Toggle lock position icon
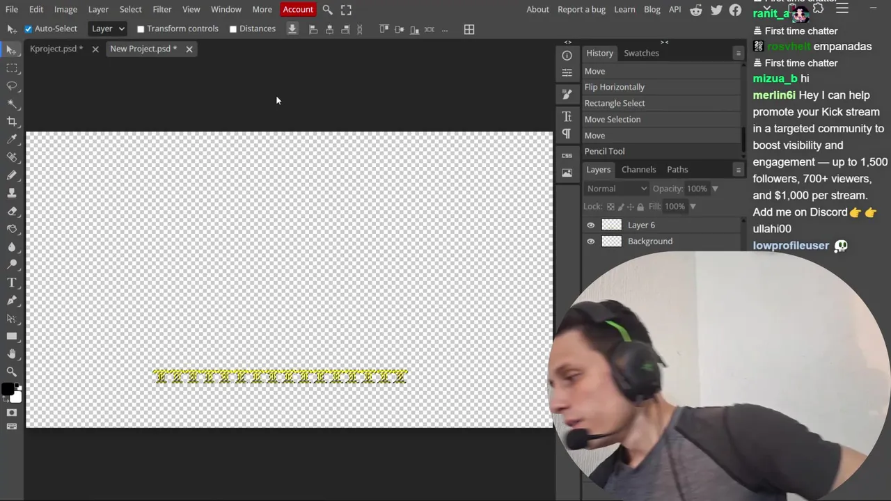The height and width of the screenshot is (501, 891). click(x=631, y=207)
